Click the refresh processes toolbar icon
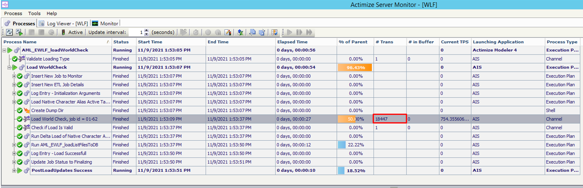Image resolution: width=583 pixels, height=188 pixels. coord(9,32)
